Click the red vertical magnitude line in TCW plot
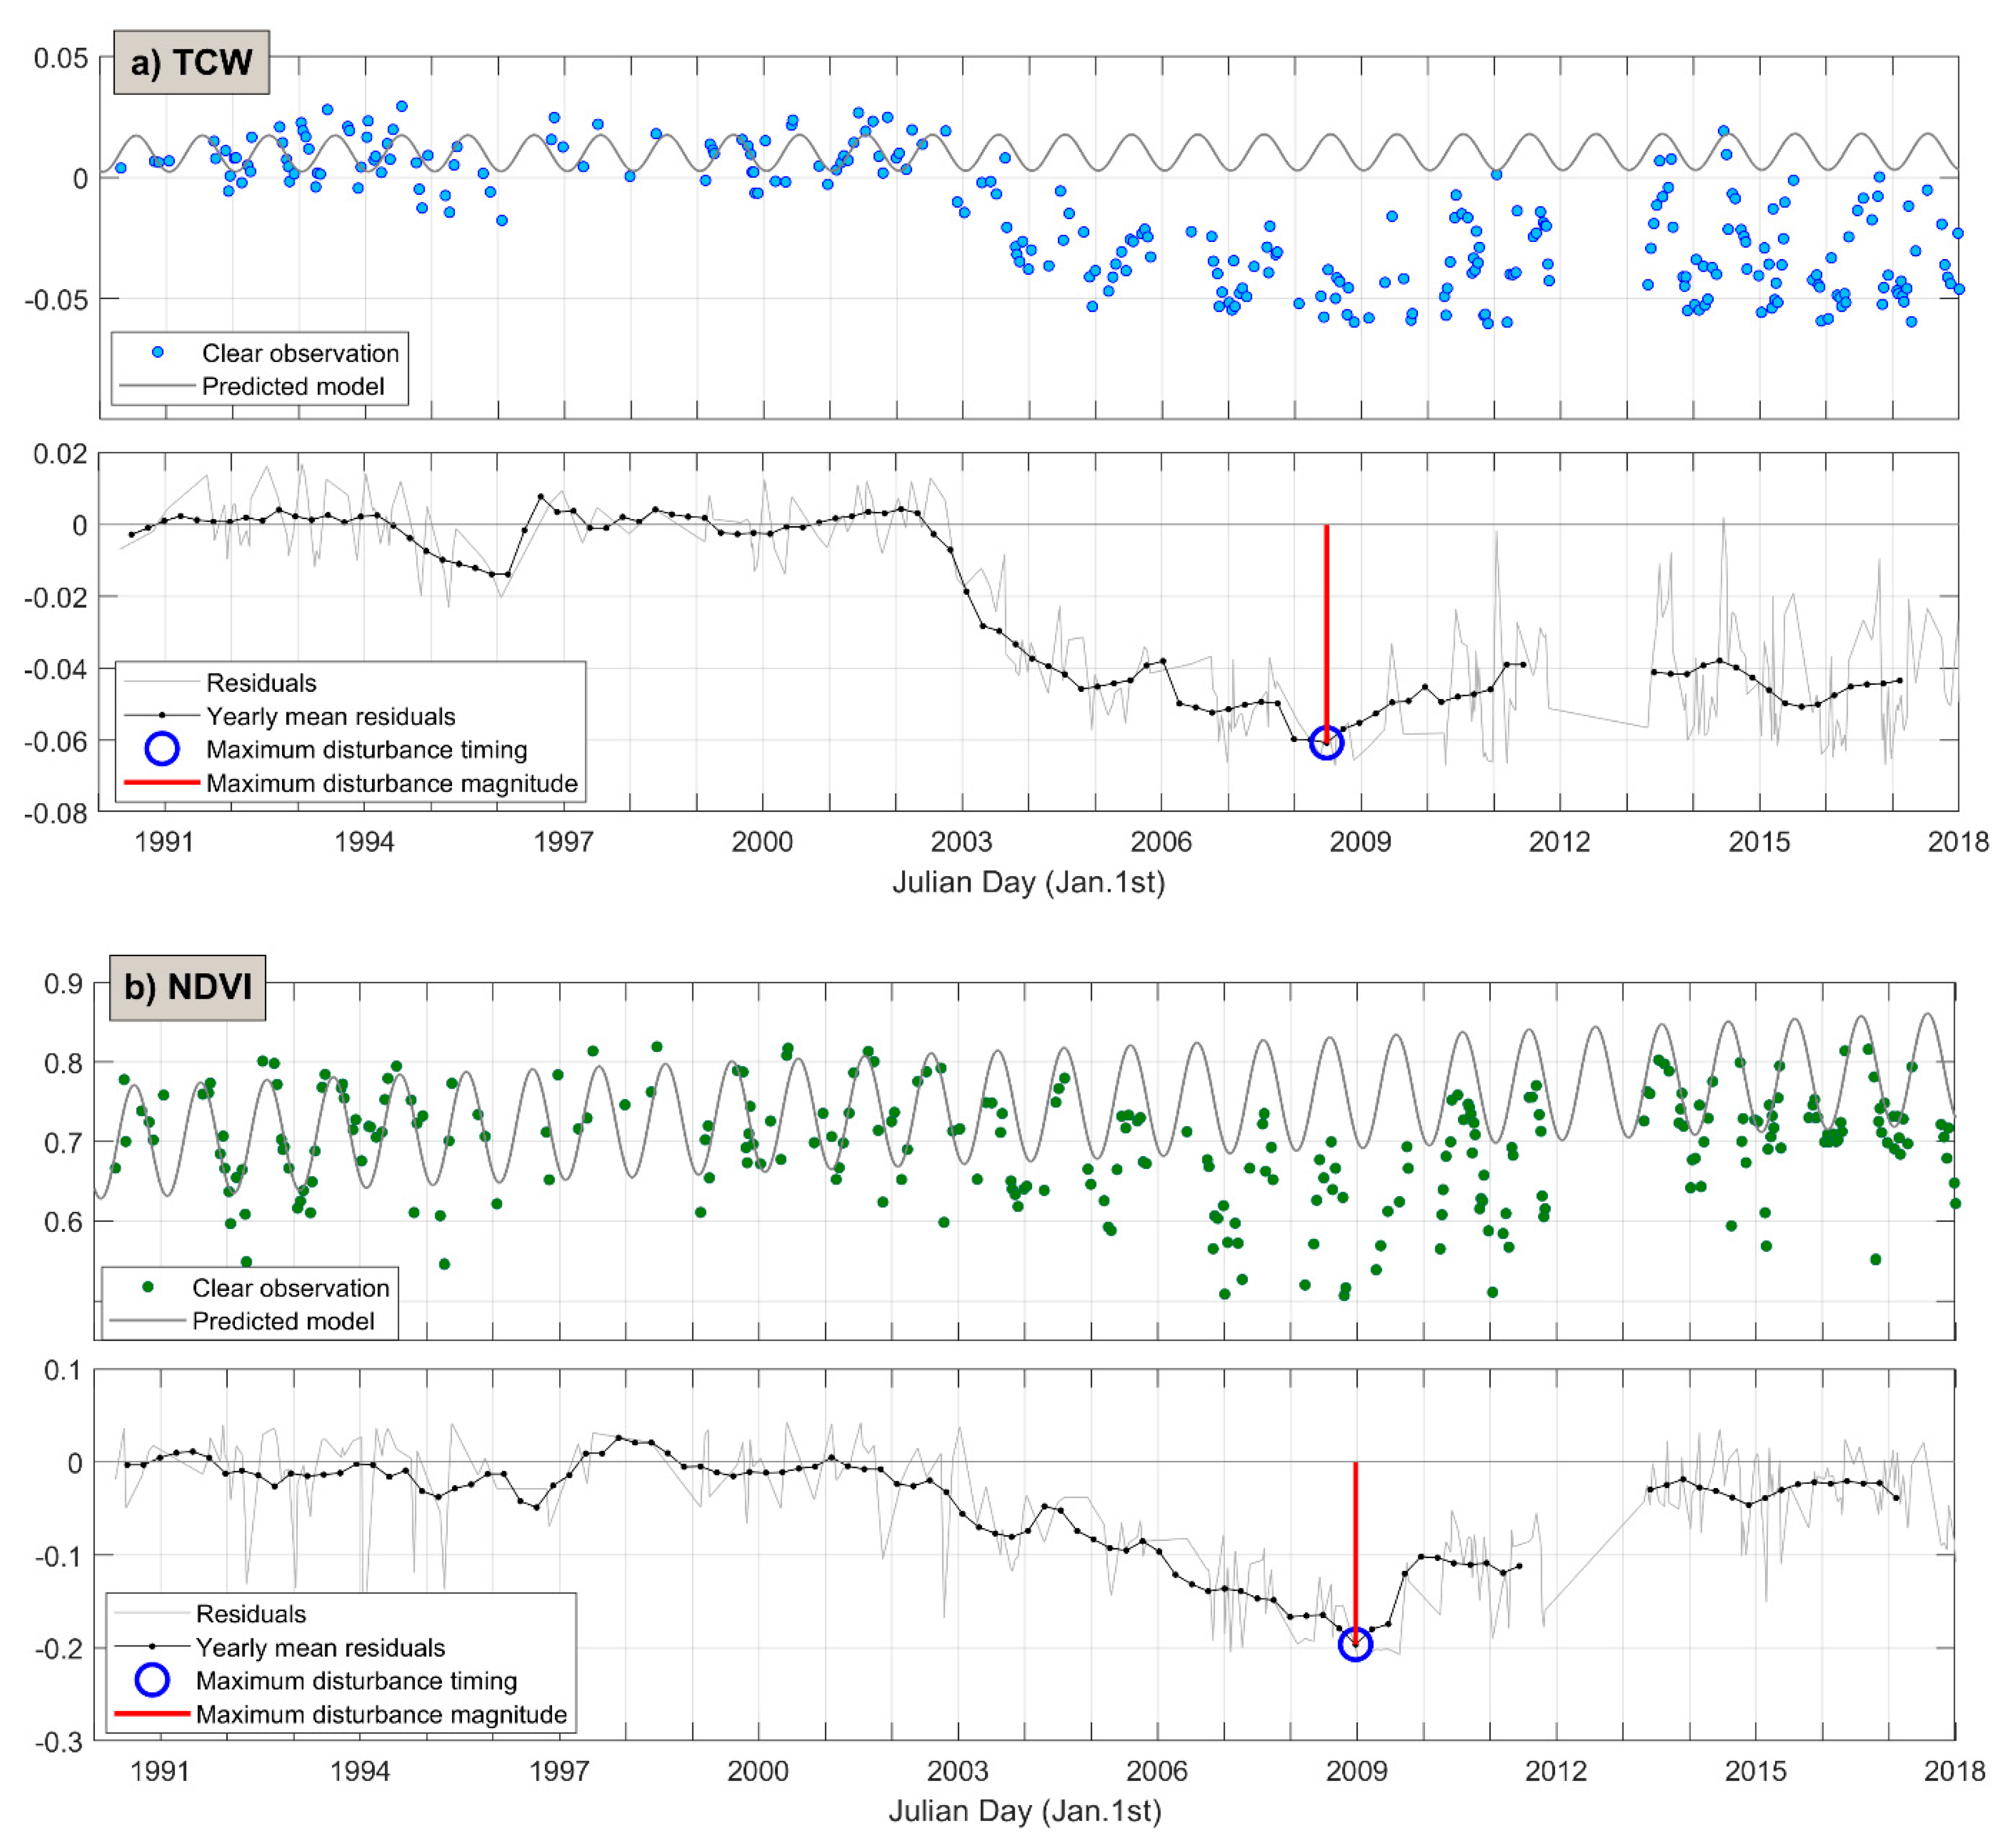 pos(1326,630)
